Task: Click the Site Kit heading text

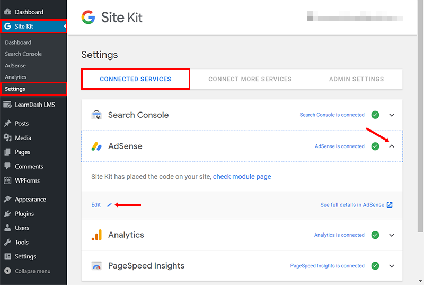Action: (122, 18)
